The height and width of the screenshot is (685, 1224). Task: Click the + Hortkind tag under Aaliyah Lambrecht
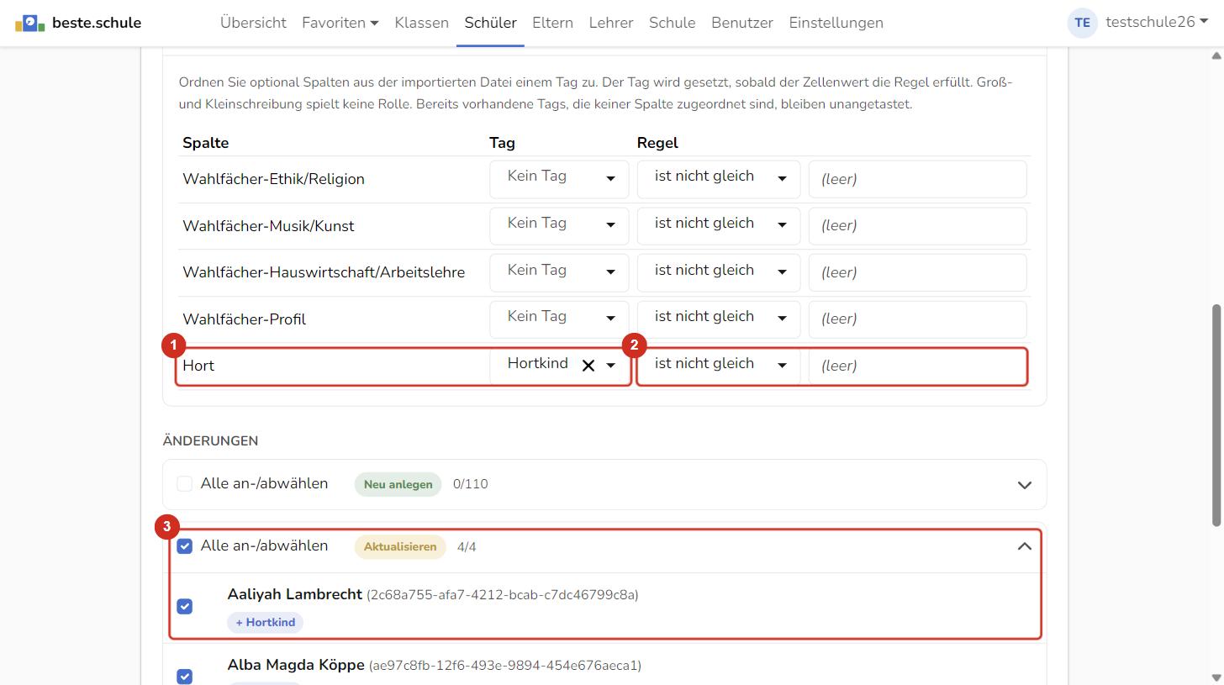[266, 622]
